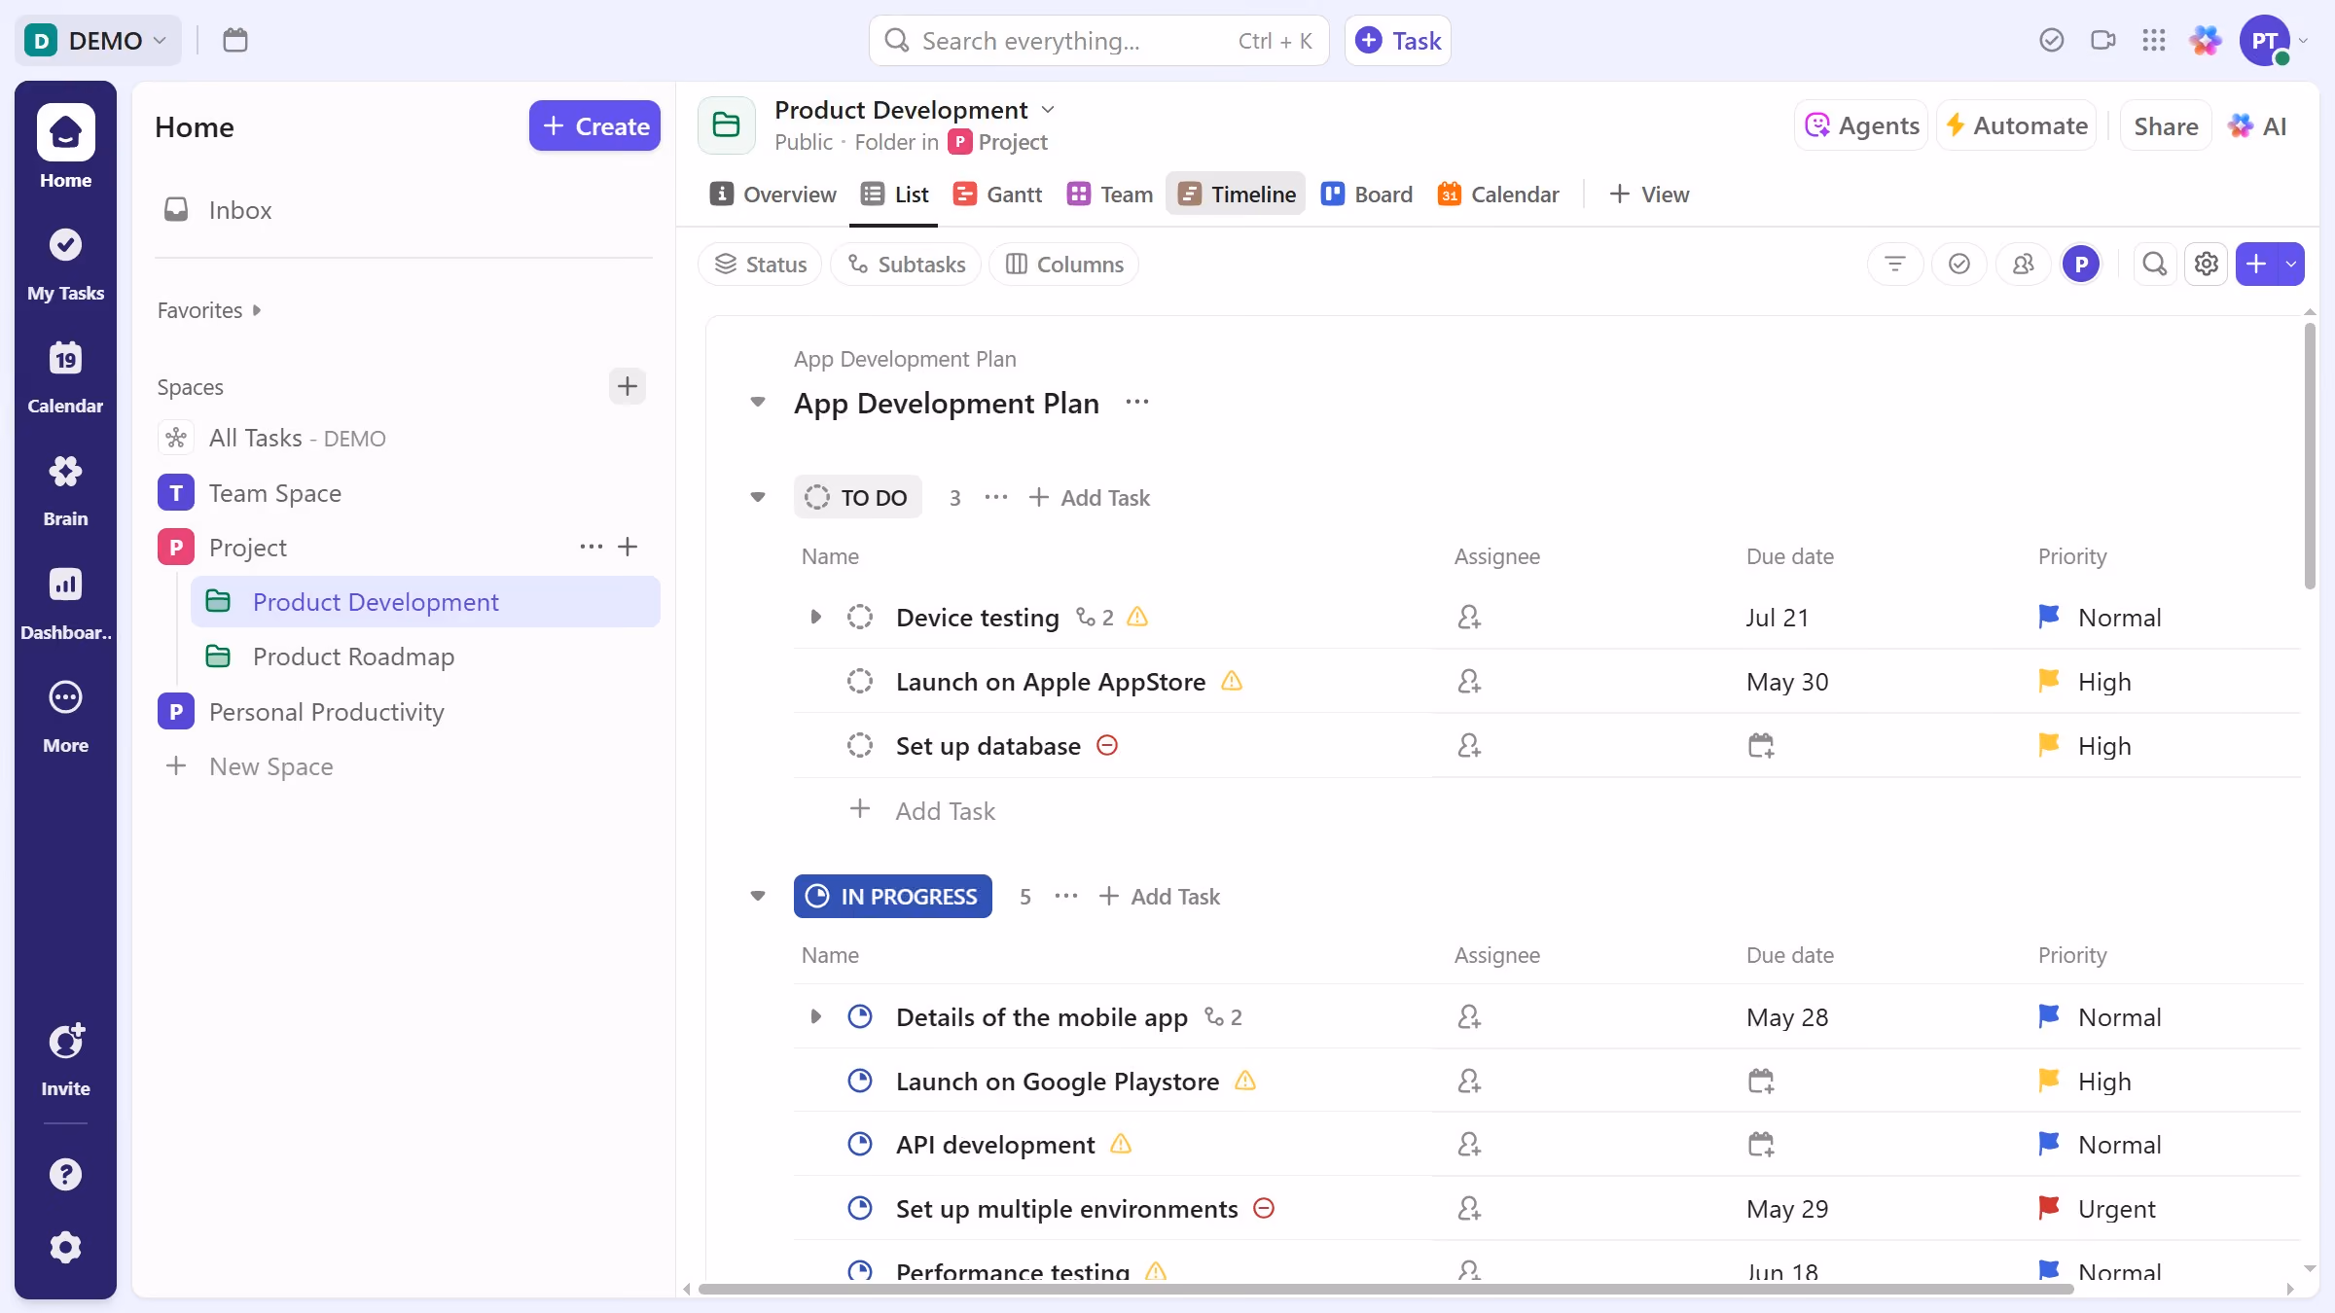The height and width of the screenshot is (1313, 2335).
Task: Toggle status circle of Launch on Apple AppStore
Action: 859,681
